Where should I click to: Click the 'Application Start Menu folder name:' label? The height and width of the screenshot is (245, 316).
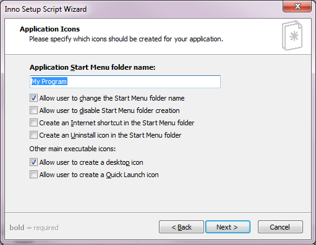[92, 67]
